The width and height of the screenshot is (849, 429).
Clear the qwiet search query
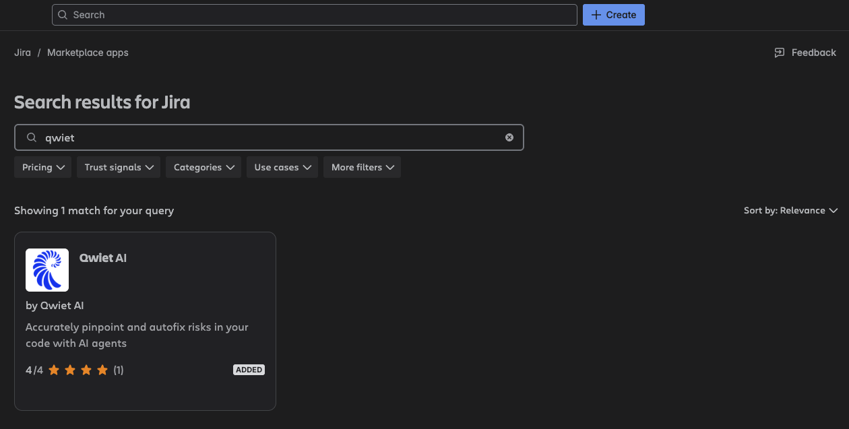(x=509, y=137)
